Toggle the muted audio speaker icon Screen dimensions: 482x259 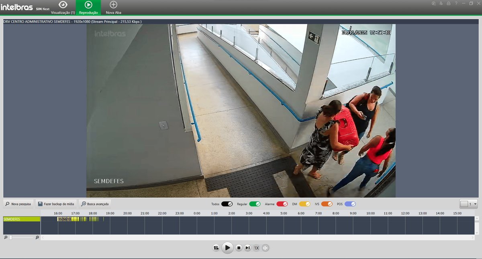(266, 248)
